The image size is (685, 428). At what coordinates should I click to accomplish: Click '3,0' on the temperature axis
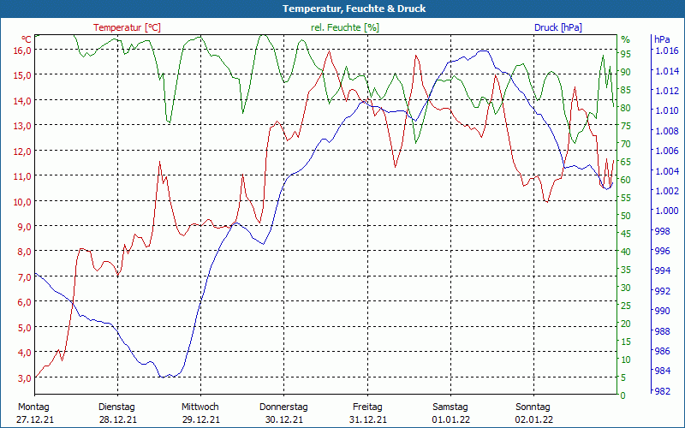click(x=25, y=377)
